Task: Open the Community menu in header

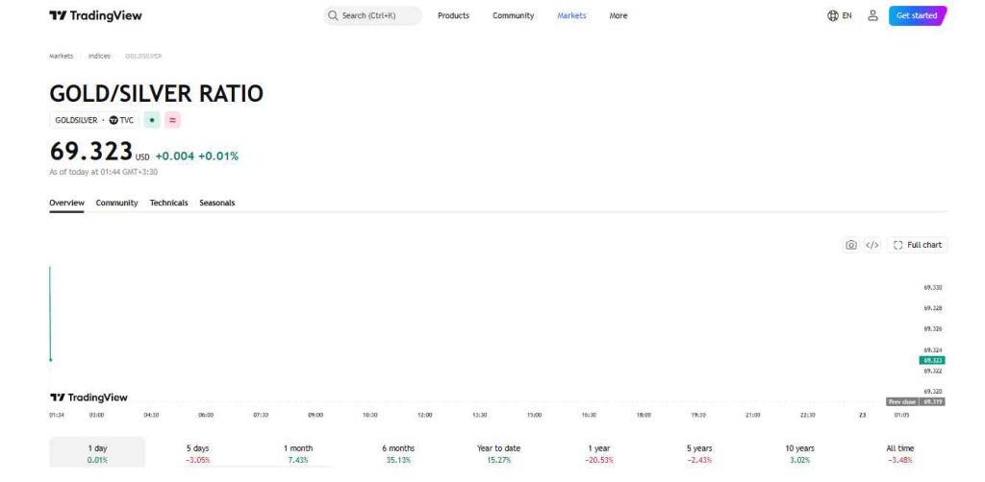Action: coord(514,15)
